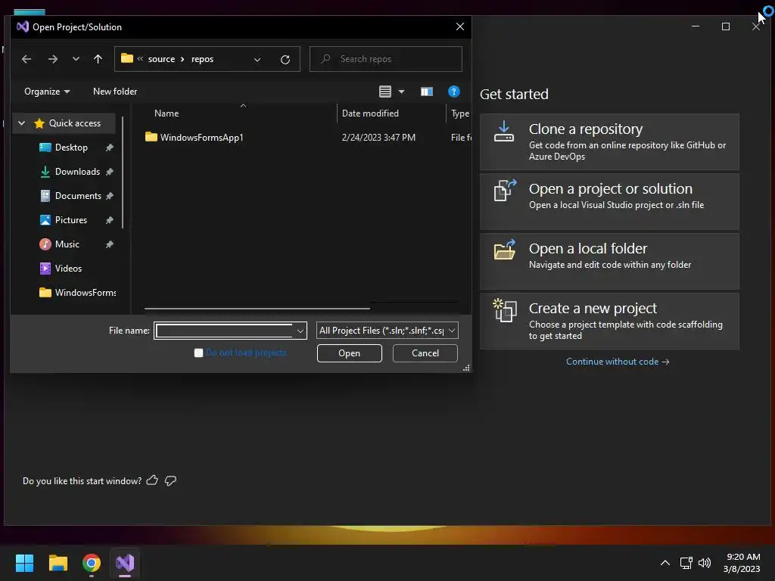Open the view options dropdown arrow
This screenshot has width=775, height=581.
(401, 92)
